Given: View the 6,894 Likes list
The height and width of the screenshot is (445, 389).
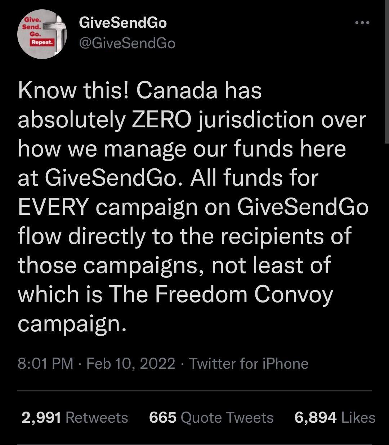Looking at the screenshot, I should [x=335, y=418].
